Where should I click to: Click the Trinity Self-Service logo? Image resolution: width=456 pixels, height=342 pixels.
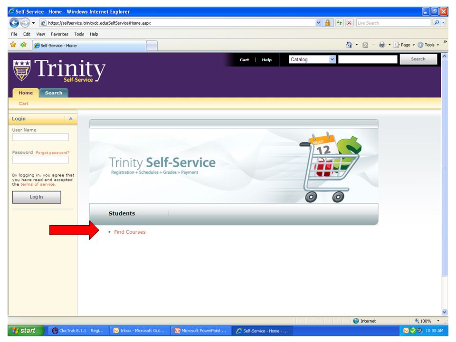point(59,70)
